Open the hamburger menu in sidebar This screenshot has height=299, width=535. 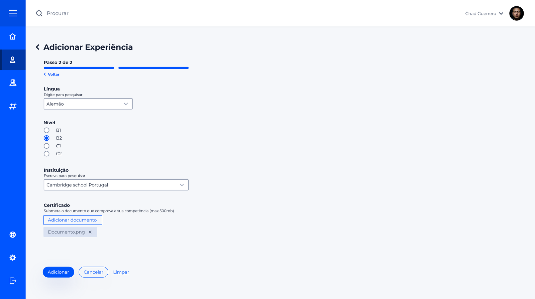13,13
